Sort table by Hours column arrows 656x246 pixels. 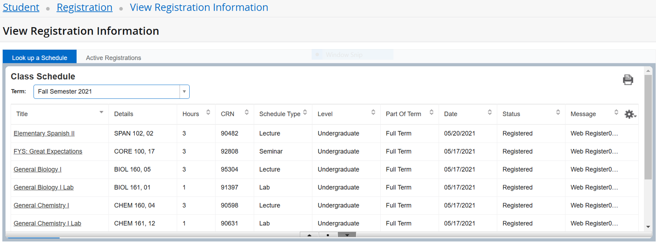[208, 112]
